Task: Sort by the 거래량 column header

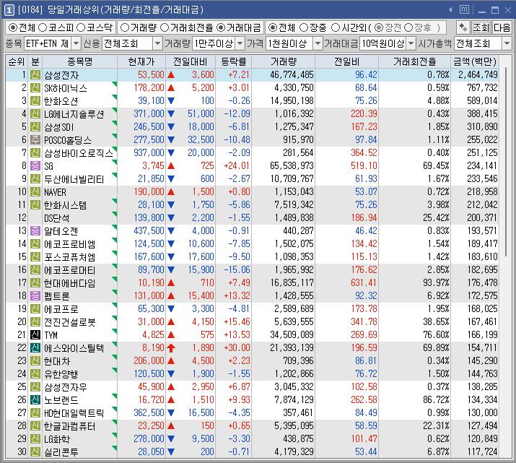Action: coord(284,61)
